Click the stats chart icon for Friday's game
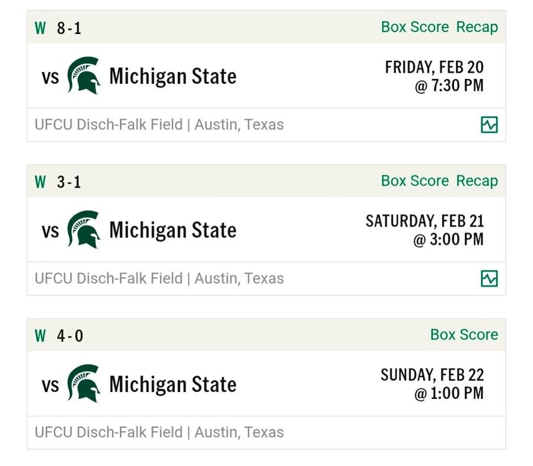Image resolution: width=533 pixels, height=466 pixels. coord(489,125)
